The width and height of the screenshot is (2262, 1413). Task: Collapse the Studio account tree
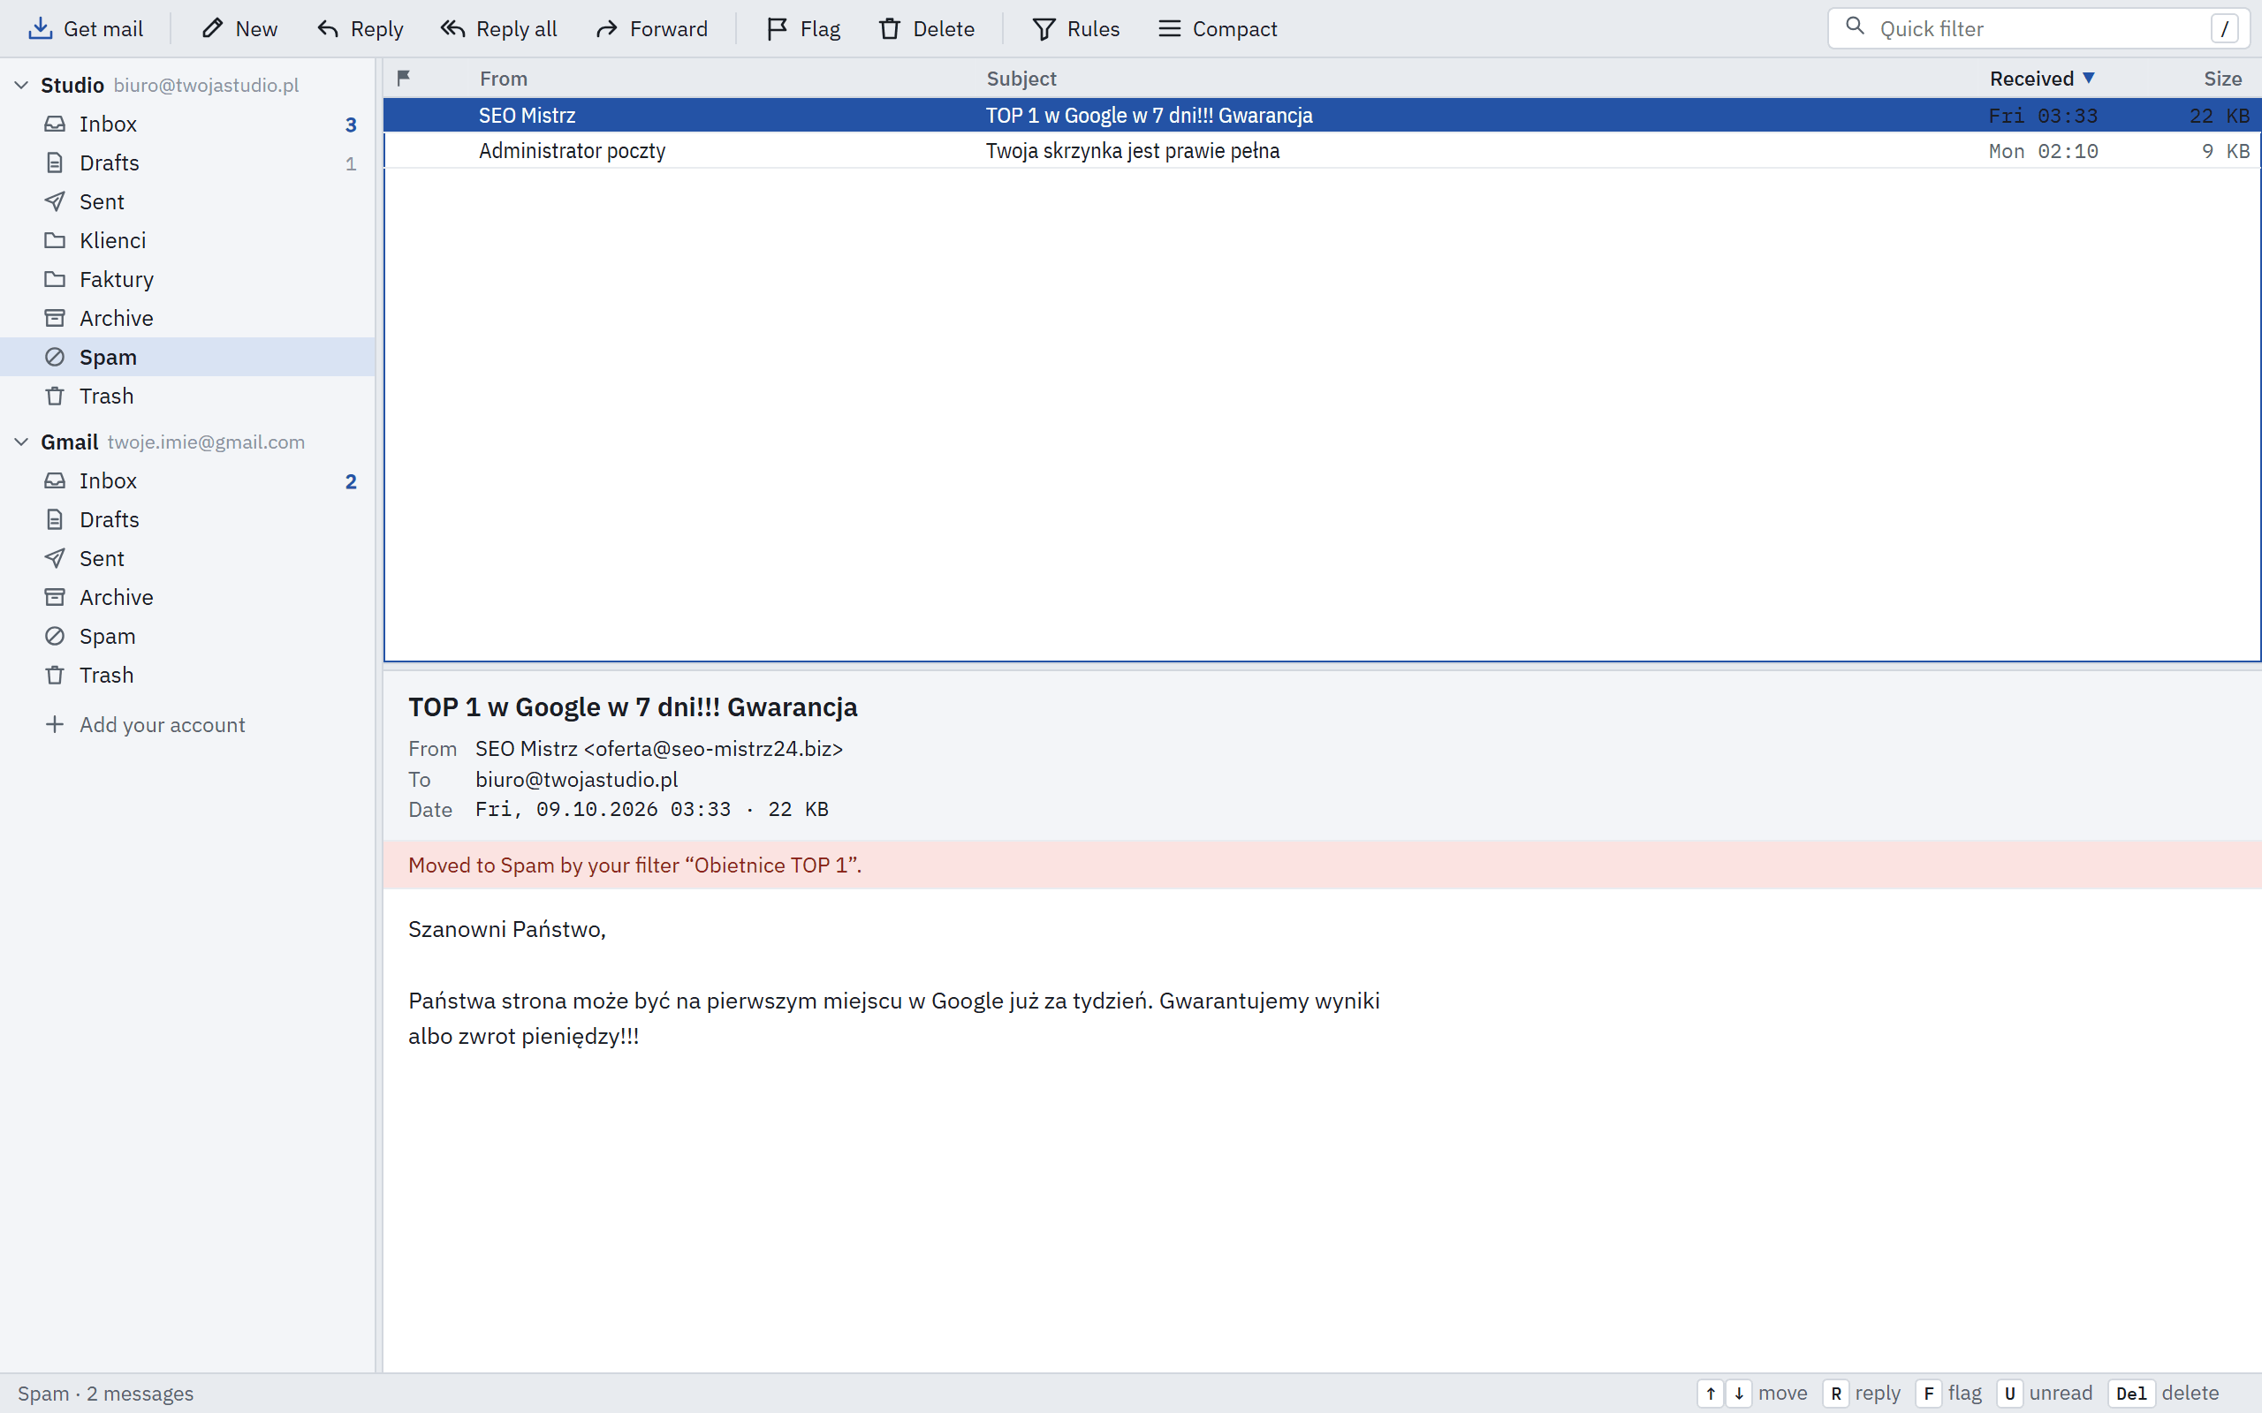[21, 85]
